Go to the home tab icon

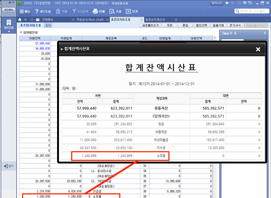20,20
